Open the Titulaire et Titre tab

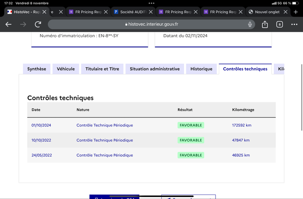[102, 69]
